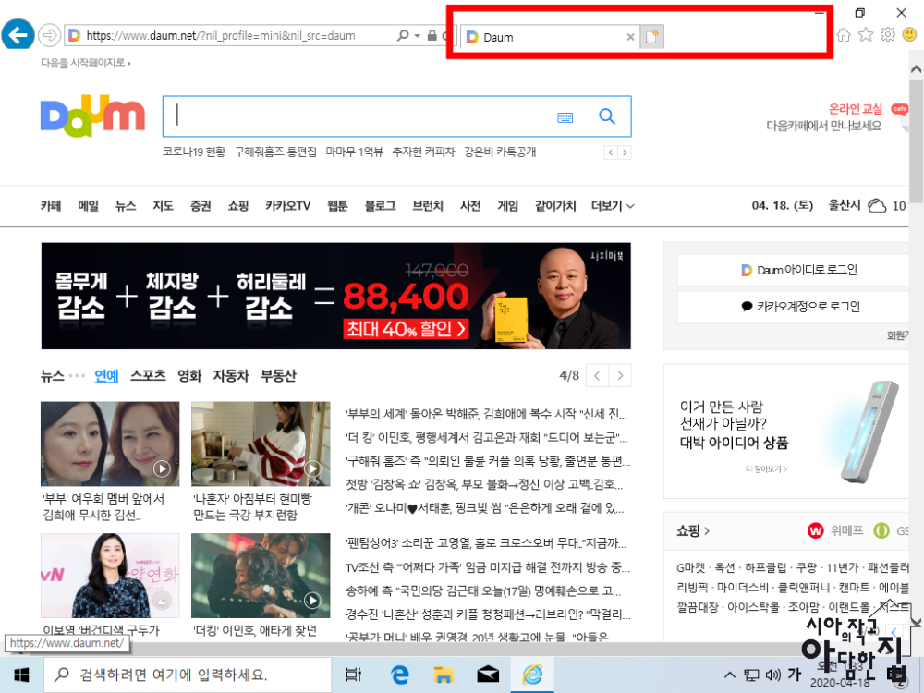Click the browser Home icon
This screenshot has height=693, width=924.
[844, 35]
